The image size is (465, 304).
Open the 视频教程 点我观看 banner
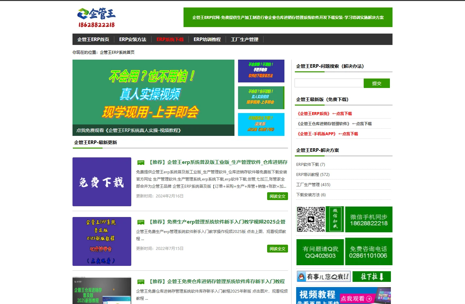click(344, 296)
